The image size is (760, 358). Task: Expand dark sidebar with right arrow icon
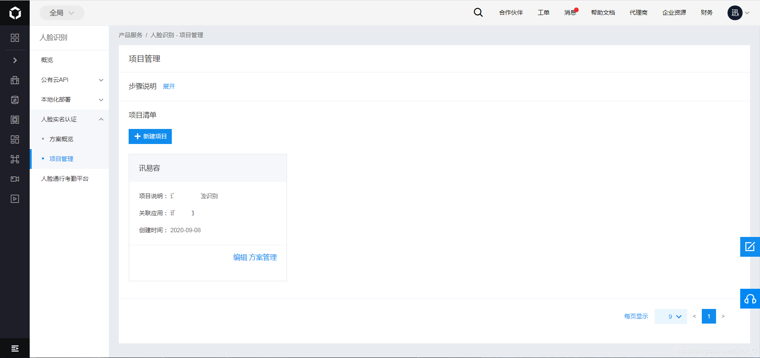(15, 60)
